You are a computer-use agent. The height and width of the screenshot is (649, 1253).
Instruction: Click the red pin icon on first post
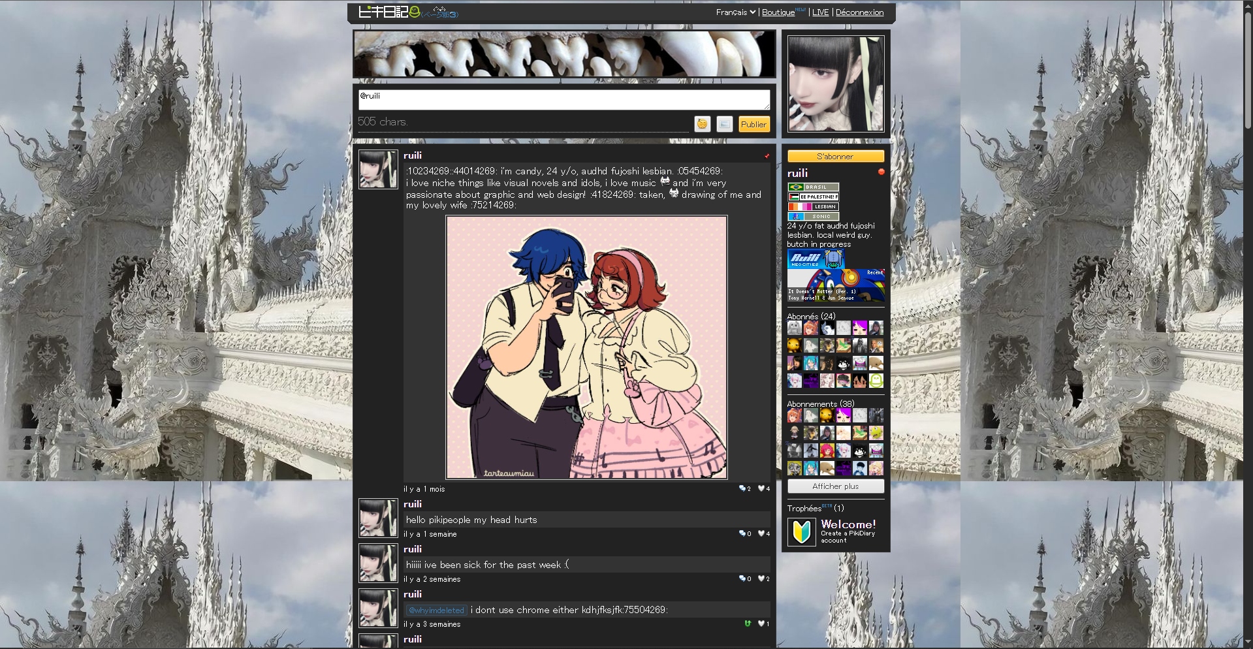click(767, 156)
